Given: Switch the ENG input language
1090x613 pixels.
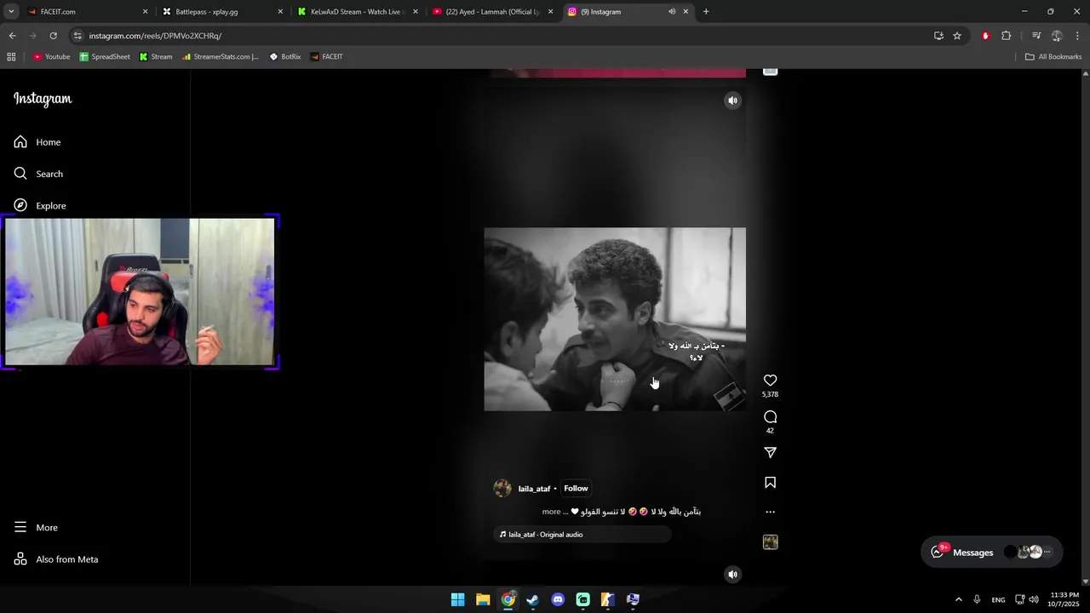Looking at the screenshot, I should (998, 599).
